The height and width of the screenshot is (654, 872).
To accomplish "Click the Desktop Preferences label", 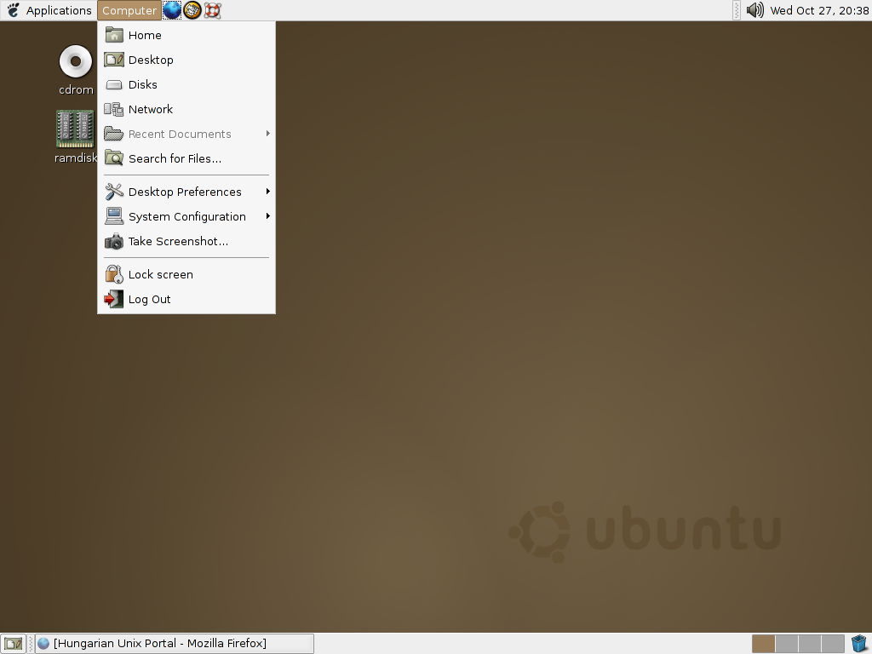I will pos(185,192).
